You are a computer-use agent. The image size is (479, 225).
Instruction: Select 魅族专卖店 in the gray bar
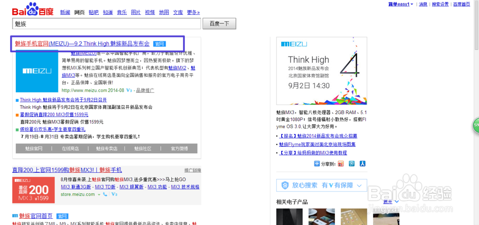click(x=107, y=148)
